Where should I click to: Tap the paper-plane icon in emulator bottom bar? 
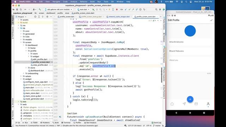click(x=184, y=104)
